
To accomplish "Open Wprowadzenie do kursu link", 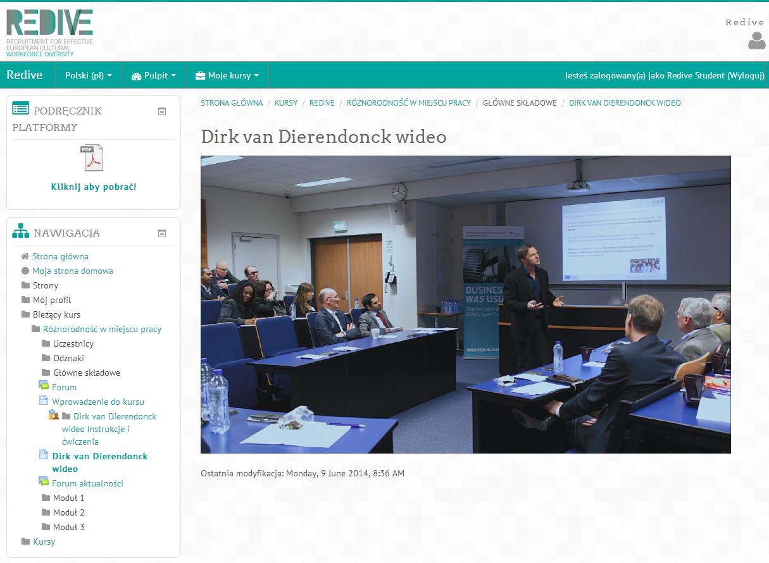I will pos(98,402).
